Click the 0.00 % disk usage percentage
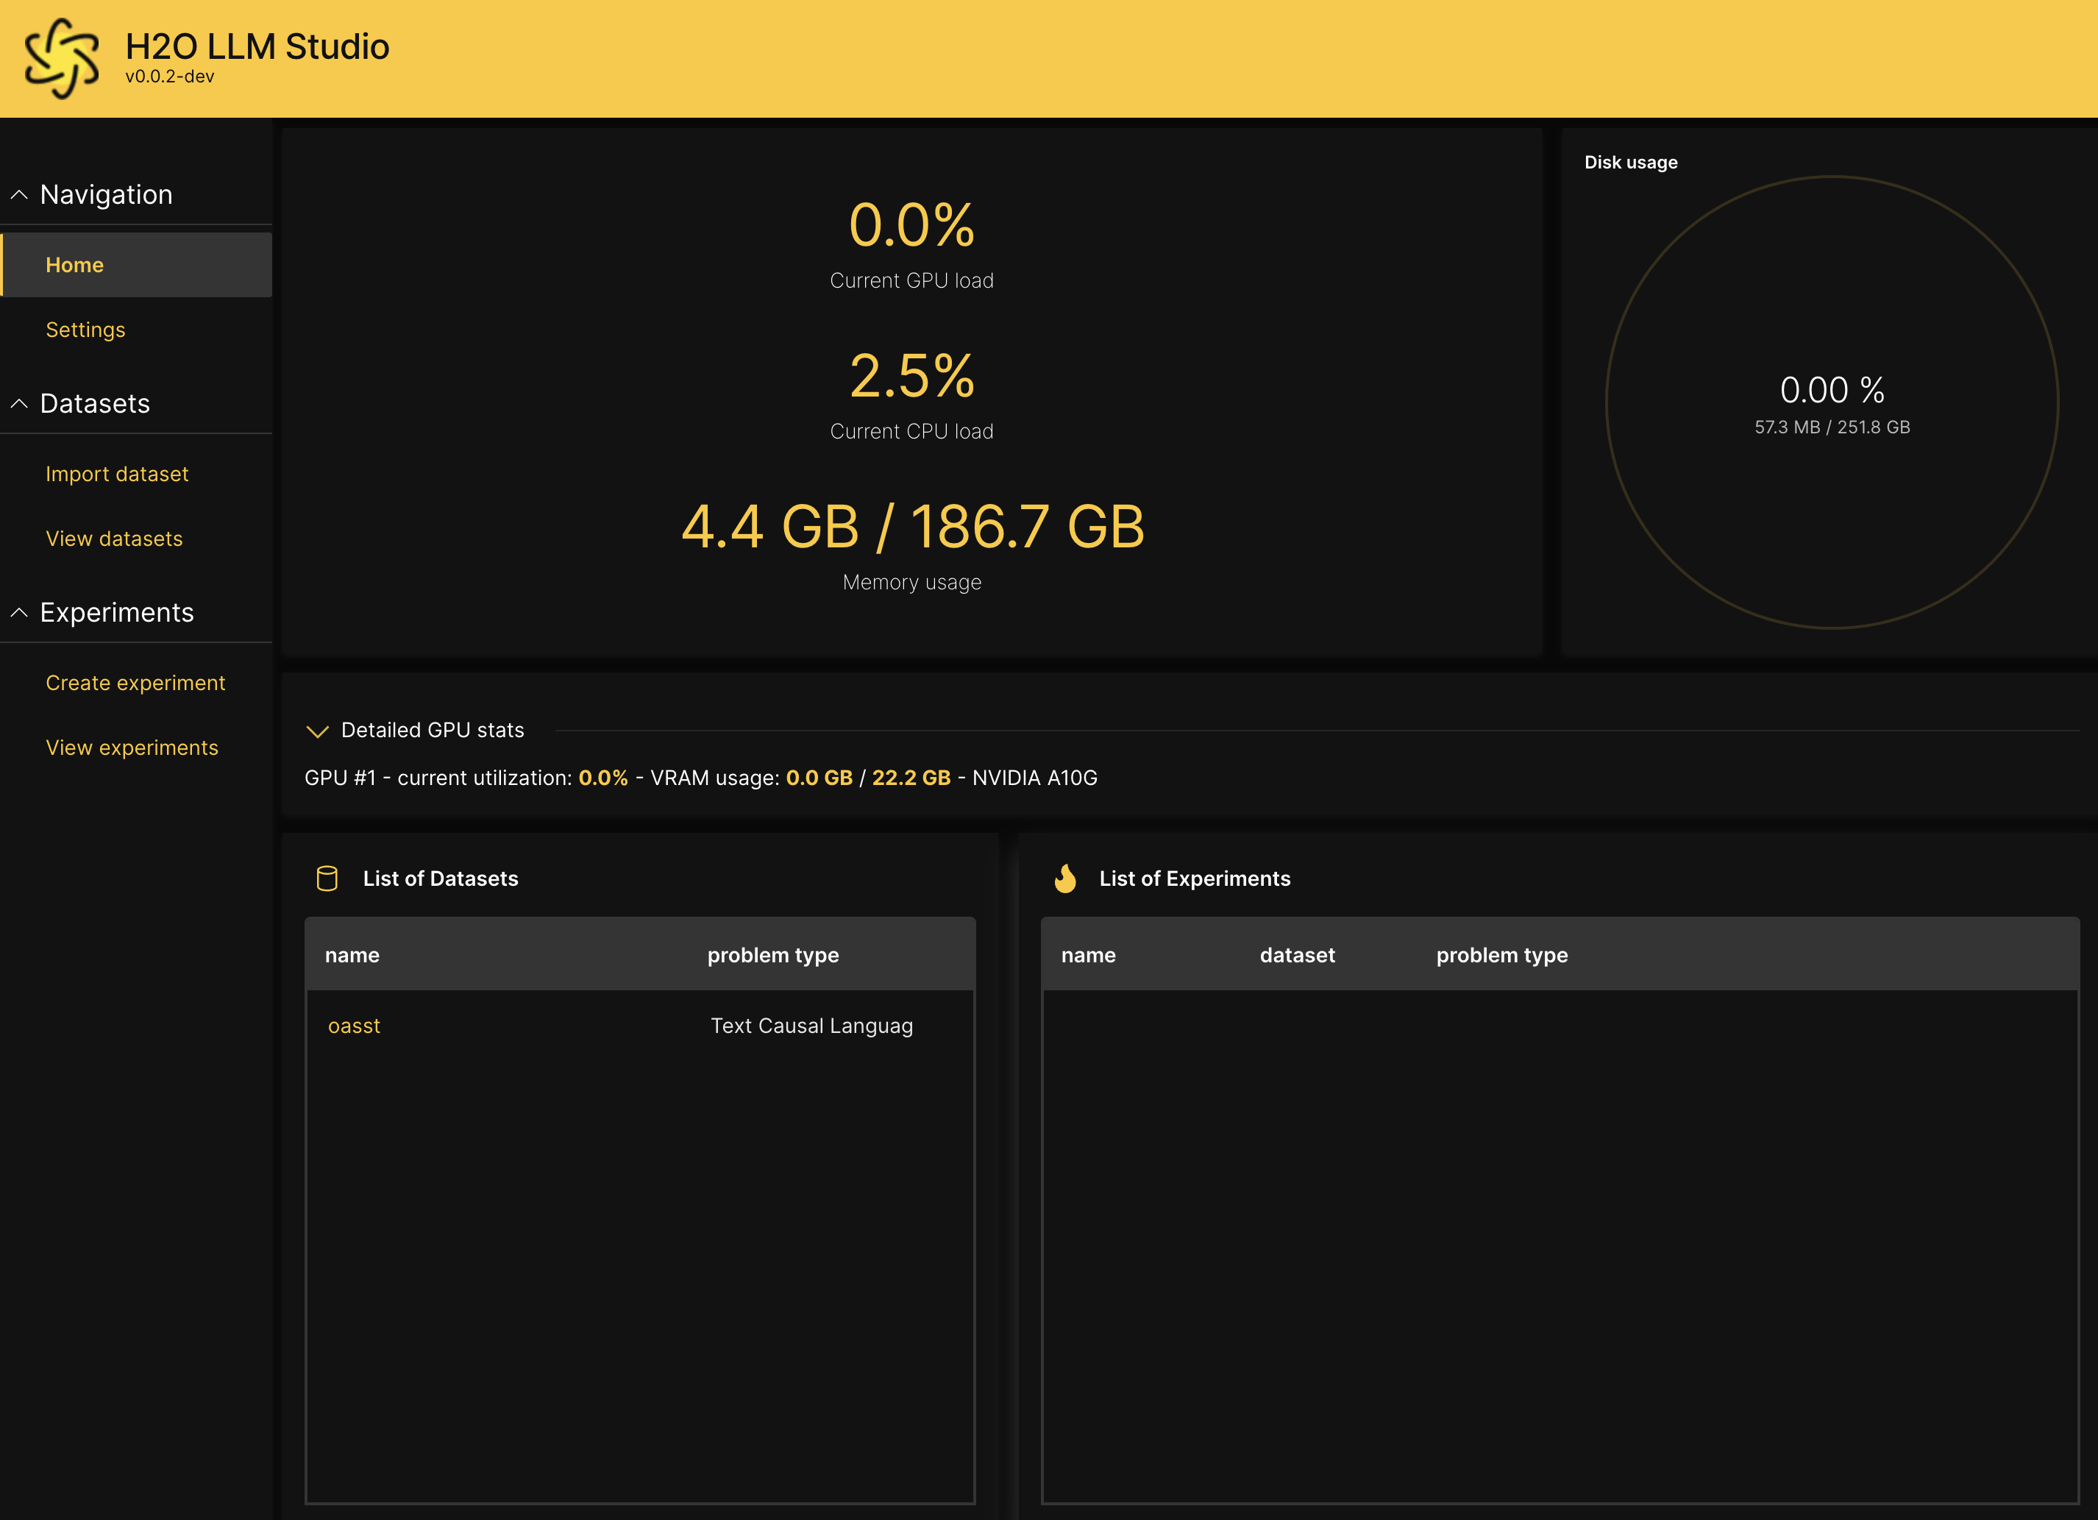The image size is (2098, 1520). point(1832,389)
